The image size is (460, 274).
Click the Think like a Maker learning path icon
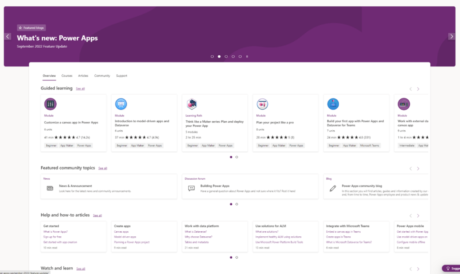(191, 104)
